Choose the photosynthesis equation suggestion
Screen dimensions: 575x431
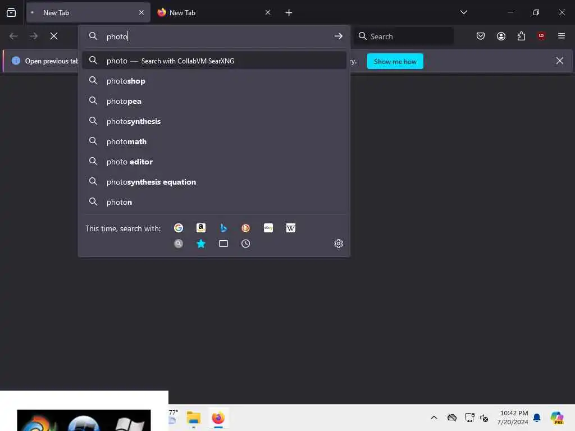click(x=214, y=182)
